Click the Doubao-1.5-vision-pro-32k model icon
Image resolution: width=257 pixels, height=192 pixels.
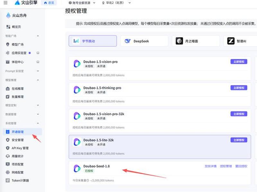coord(77,116)
